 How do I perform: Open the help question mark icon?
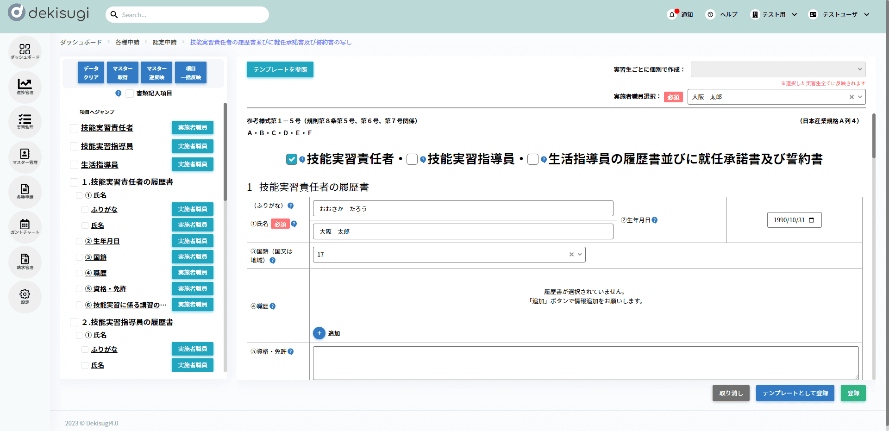pyautogui.click(x=710, y=15)
